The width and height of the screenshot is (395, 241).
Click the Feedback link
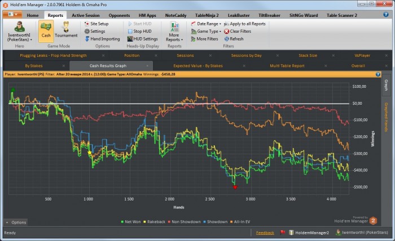[265, 233]
